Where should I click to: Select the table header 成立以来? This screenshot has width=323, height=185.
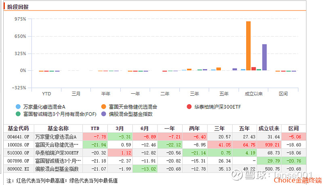coord(269,128)
